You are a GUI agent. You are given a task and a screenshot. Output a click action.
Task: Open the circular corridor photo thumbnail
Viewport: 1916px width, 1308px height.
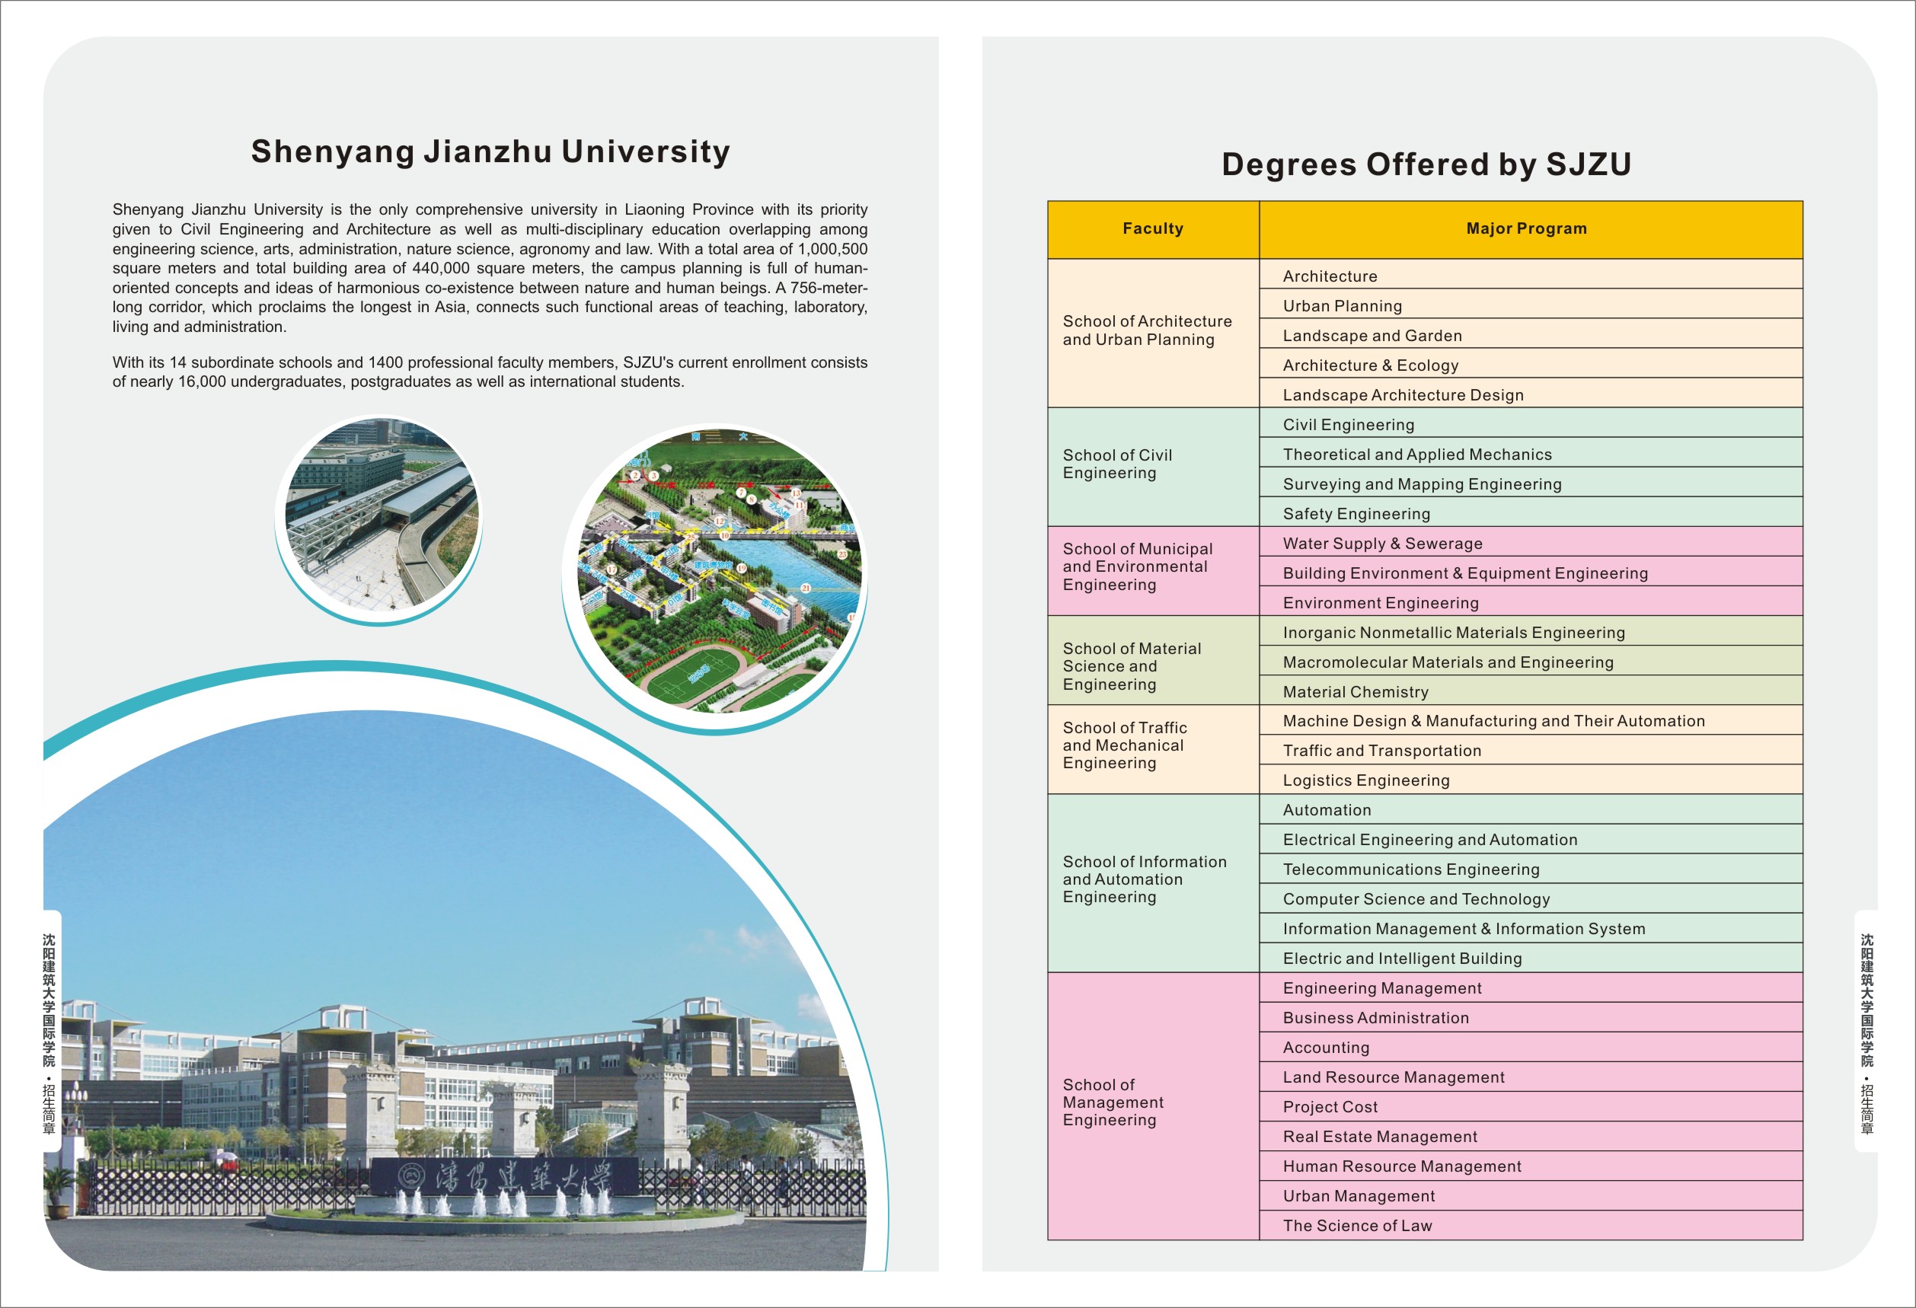pos(380,516)
